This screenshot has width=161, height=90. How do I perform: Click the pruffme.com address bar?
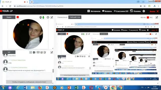pyautogui.click(x=76, y=6)
